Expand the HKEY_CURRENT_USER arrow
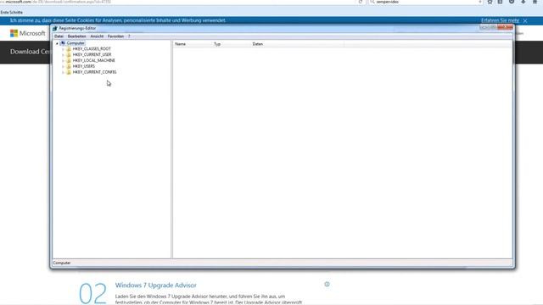The height and width of the screenshot is (305, 543). [x=63, y=55]
